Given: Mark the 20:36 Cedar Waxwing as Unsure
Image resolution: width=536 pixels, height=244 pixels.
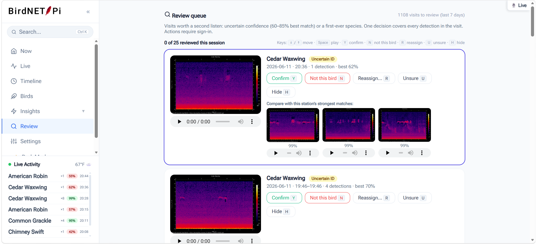Looking at the screenshot, I should point(415,78).
